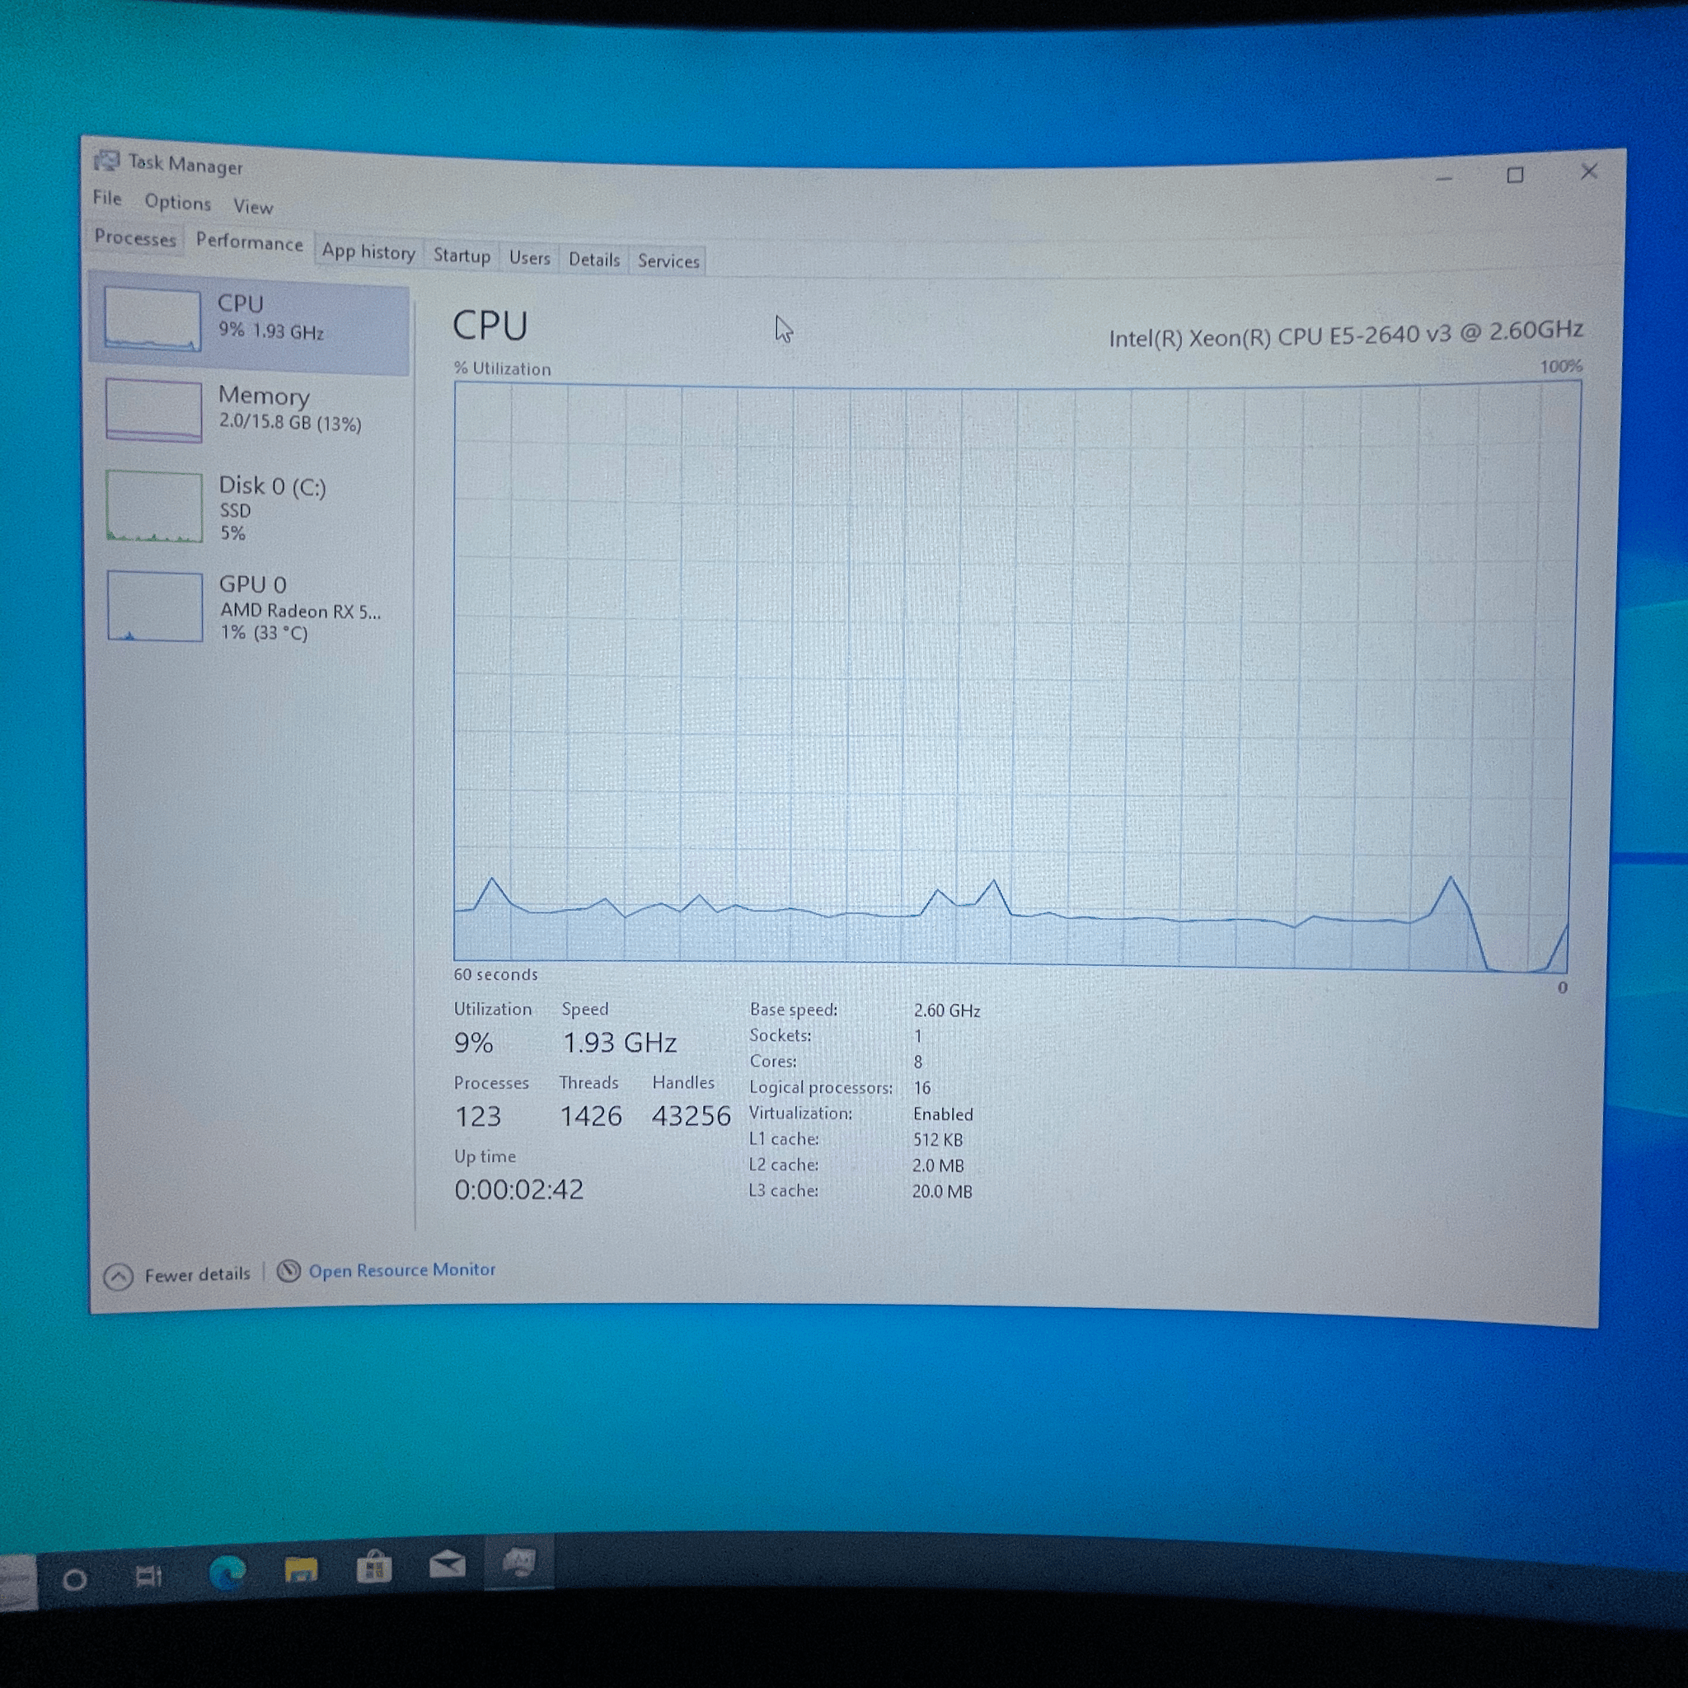Screen dimensions: 1688x1688
Task: Open Cortana search circle in taskbar
Action: click(75, 1580)
